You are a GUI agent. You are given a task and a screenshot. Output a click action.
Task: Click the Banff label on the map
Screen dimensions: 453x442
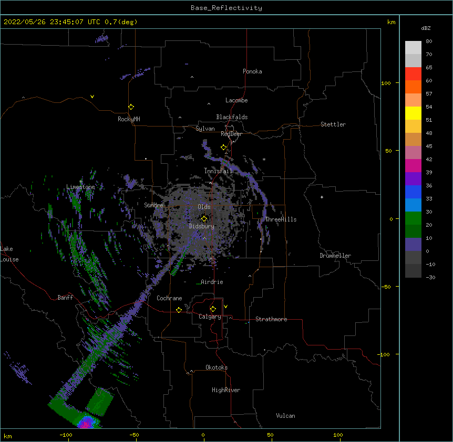65,298
